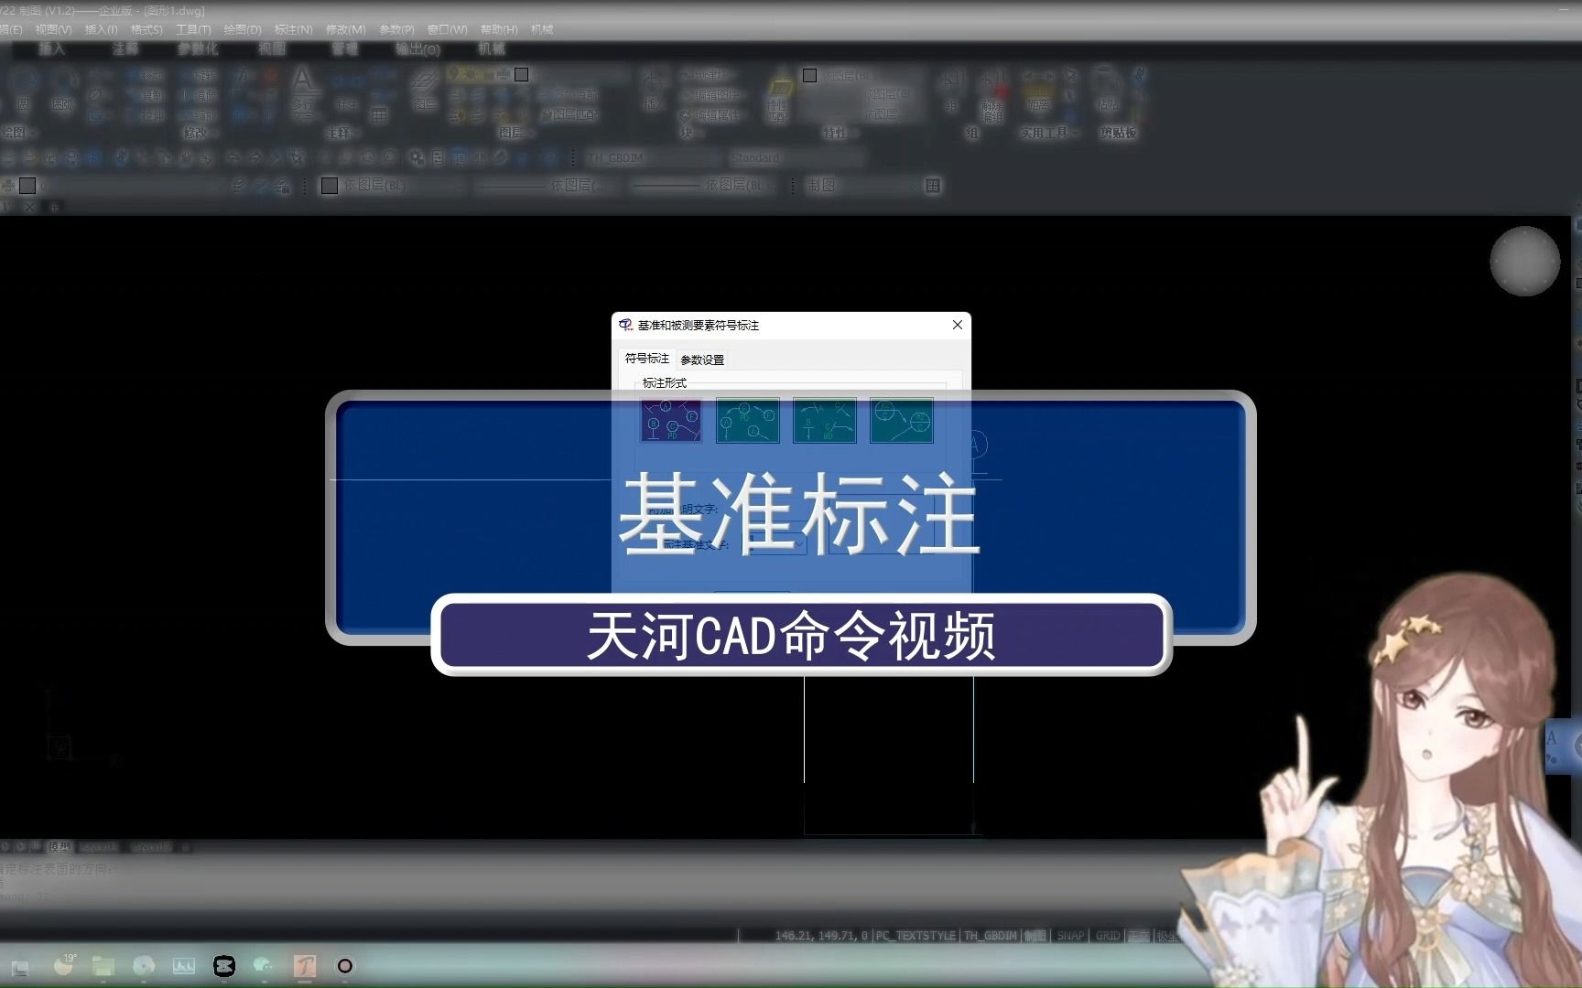Open the 依图层(BL) color dropdown

pos(394,186)
